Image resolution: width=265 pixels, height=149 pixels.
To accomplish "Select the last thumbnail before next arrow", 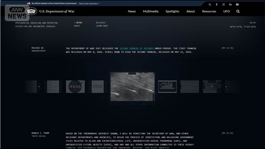I will (x=212, y=87).
